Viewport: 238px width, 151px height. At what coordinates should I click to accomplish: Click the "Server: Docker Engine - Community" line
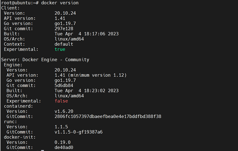click(x=45, y=60)
